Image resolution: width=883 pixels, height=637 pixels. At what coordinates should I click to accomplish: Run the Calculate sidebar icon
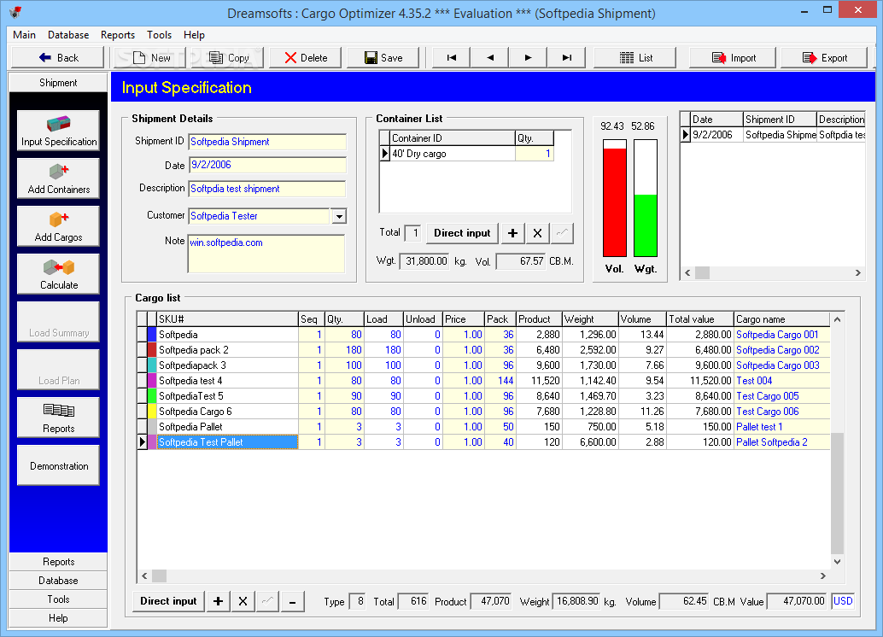(x=59, y=274)
